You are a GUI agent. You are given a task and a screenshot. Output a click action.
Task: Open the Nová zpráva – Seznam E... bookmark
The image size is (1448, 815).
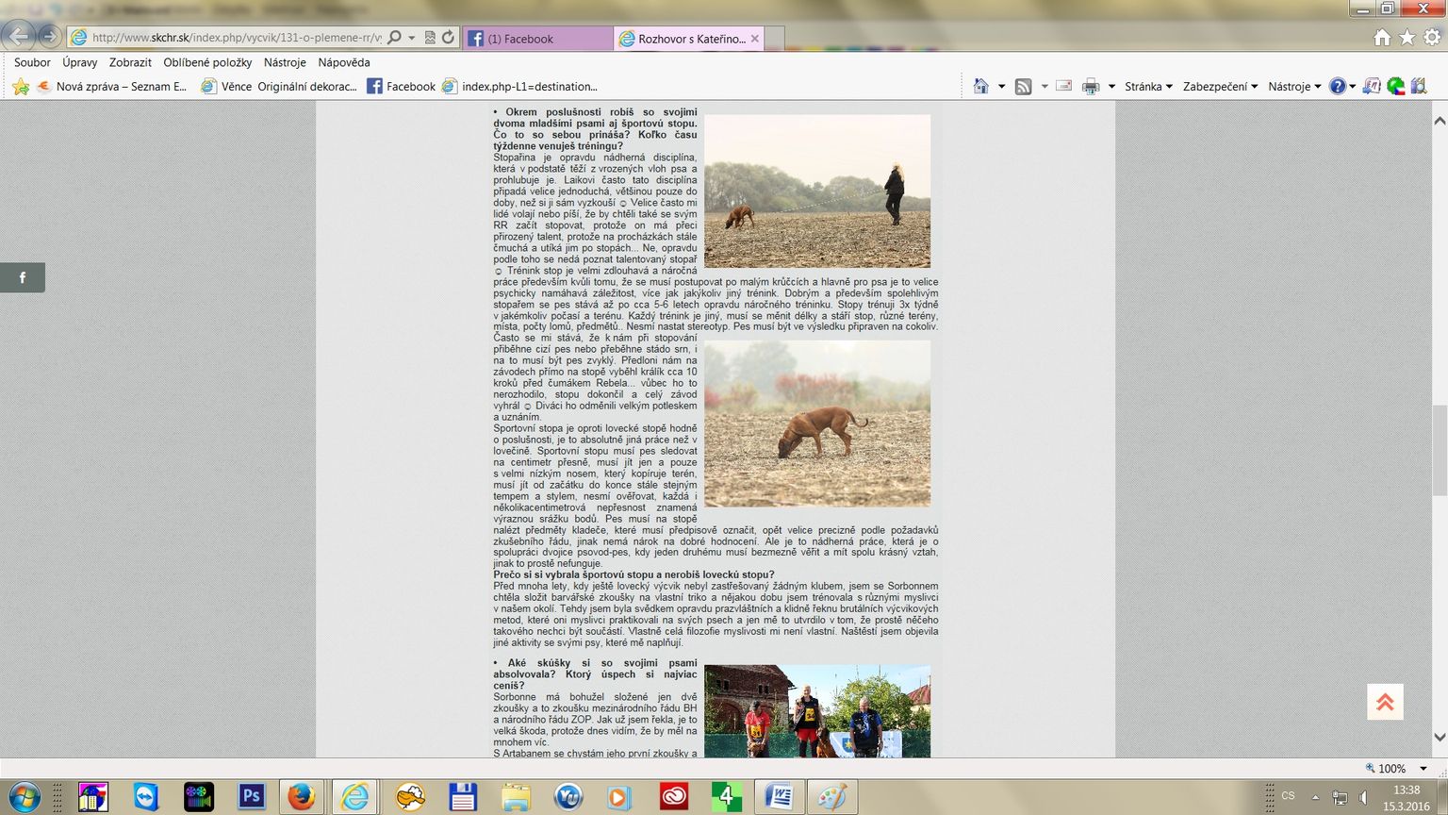pyautogui.click(x=112, y=87)
